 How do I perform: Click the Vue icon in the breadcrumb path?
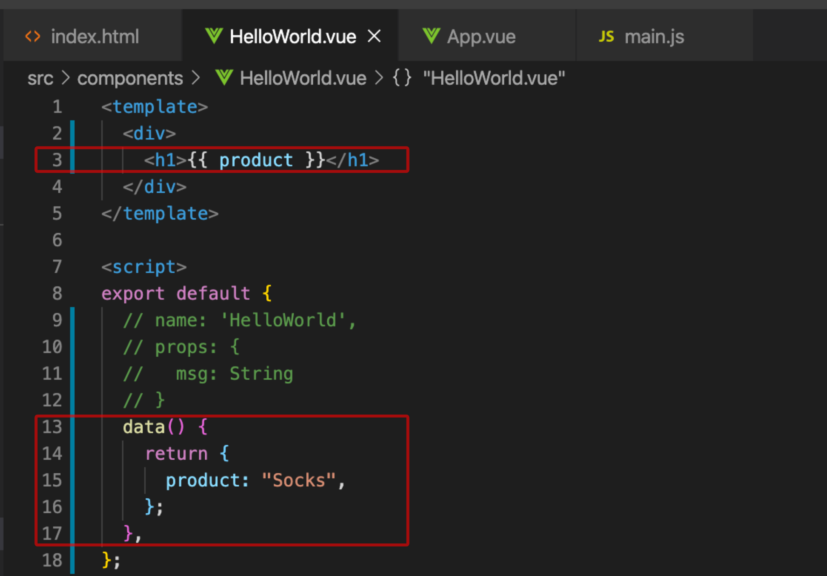(224, 78)
